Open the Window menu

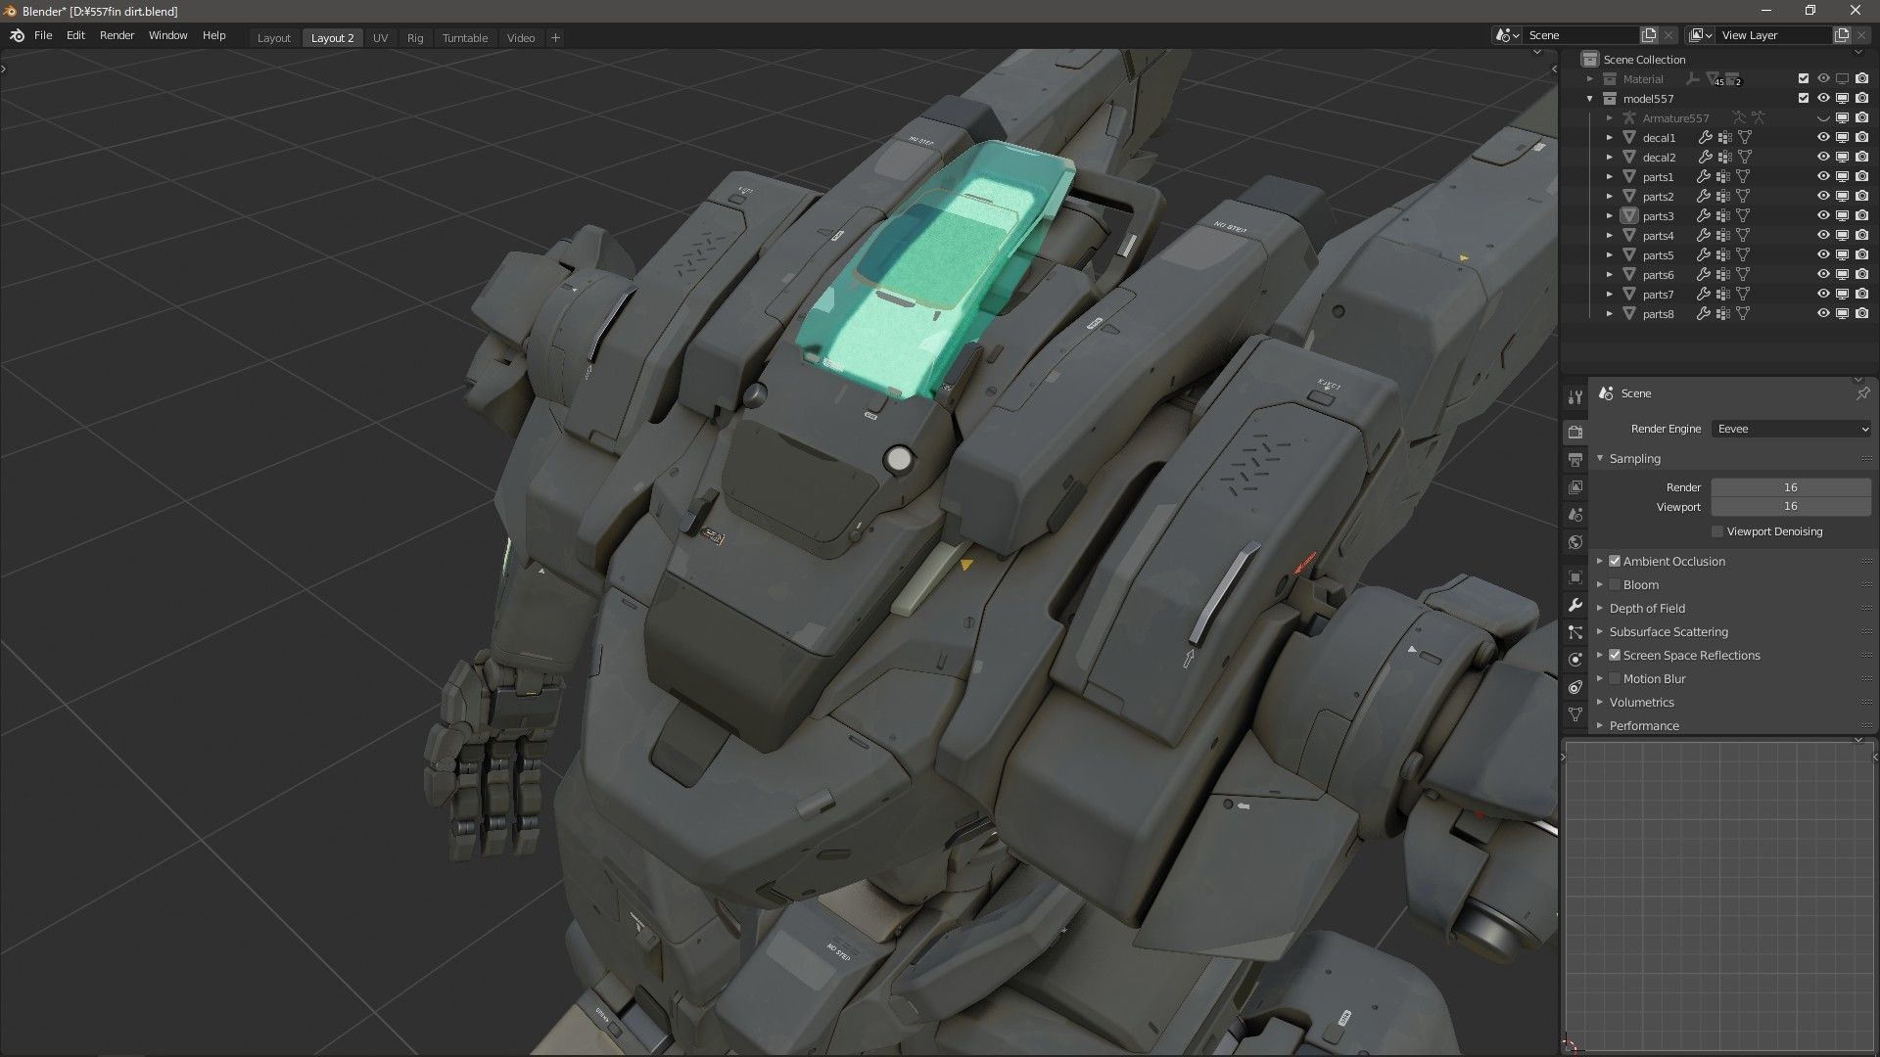coord(167,35)
